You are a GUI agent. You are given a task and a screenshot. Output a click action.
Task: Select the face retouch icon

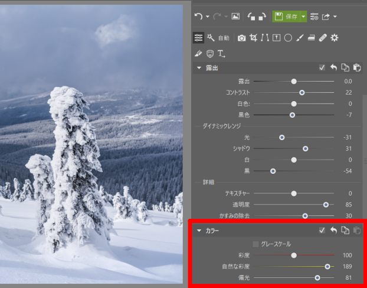click(210, 54)
